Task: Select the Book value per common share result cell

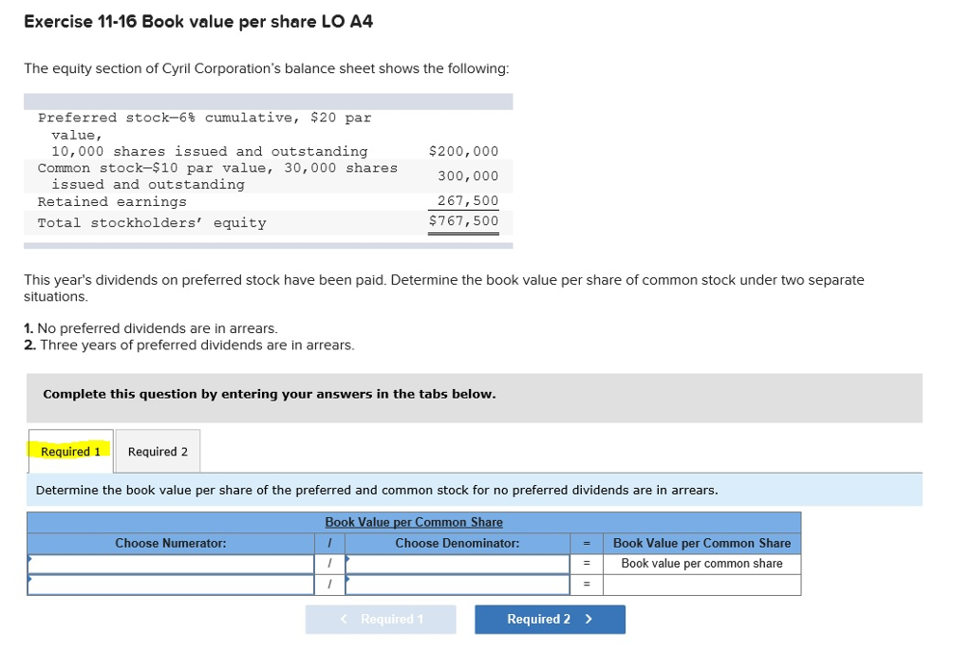Action: 701,563
